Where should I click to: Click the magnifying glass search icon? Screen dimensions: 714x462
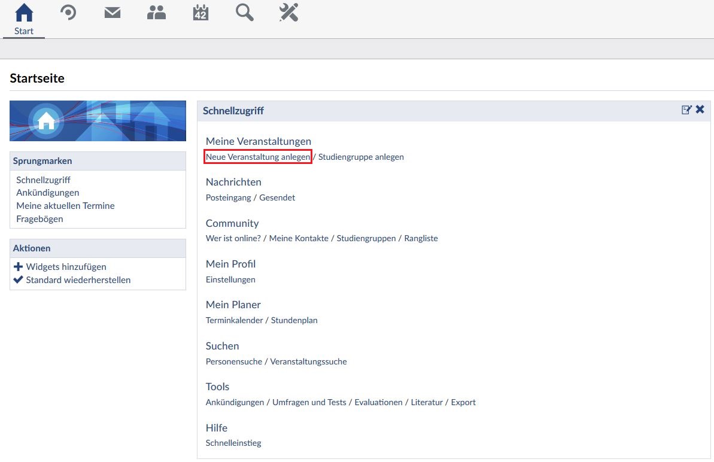(244, 13)
